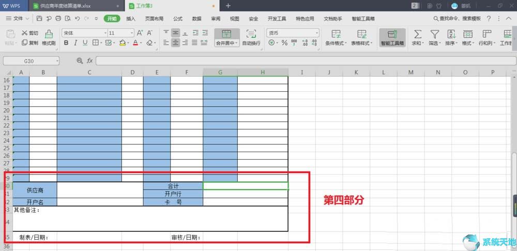Open the Data (数据) tab

tap(197, 19)
